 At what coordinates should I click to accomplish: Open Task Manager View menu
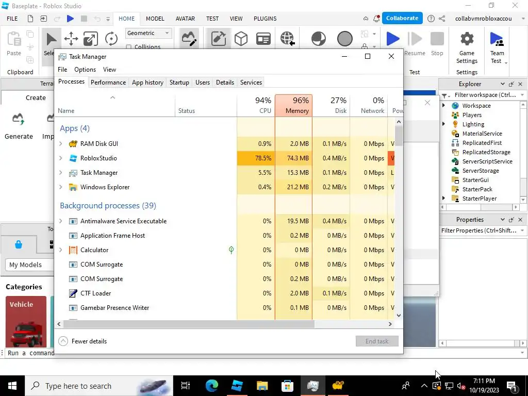109,70
